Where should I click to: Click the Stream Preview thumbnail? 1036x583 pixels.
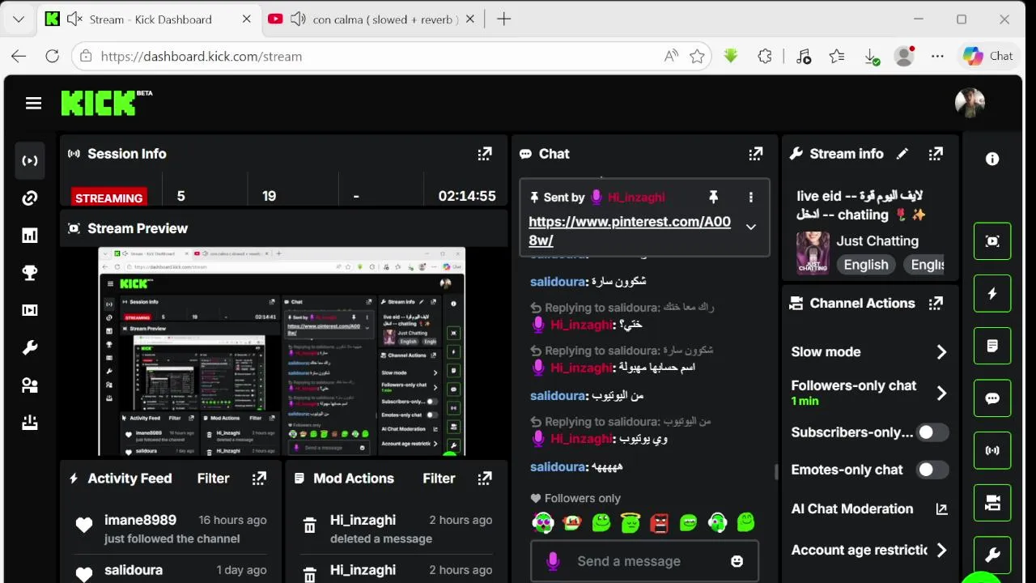click(282, 351)
